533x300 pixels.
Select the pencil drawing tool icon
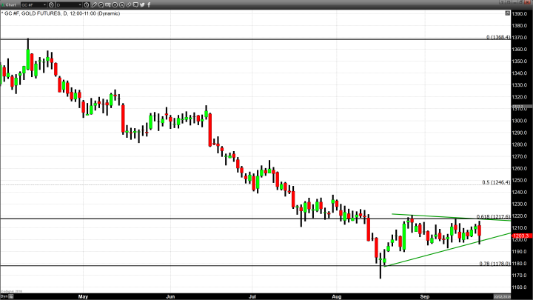click(93, 4)
